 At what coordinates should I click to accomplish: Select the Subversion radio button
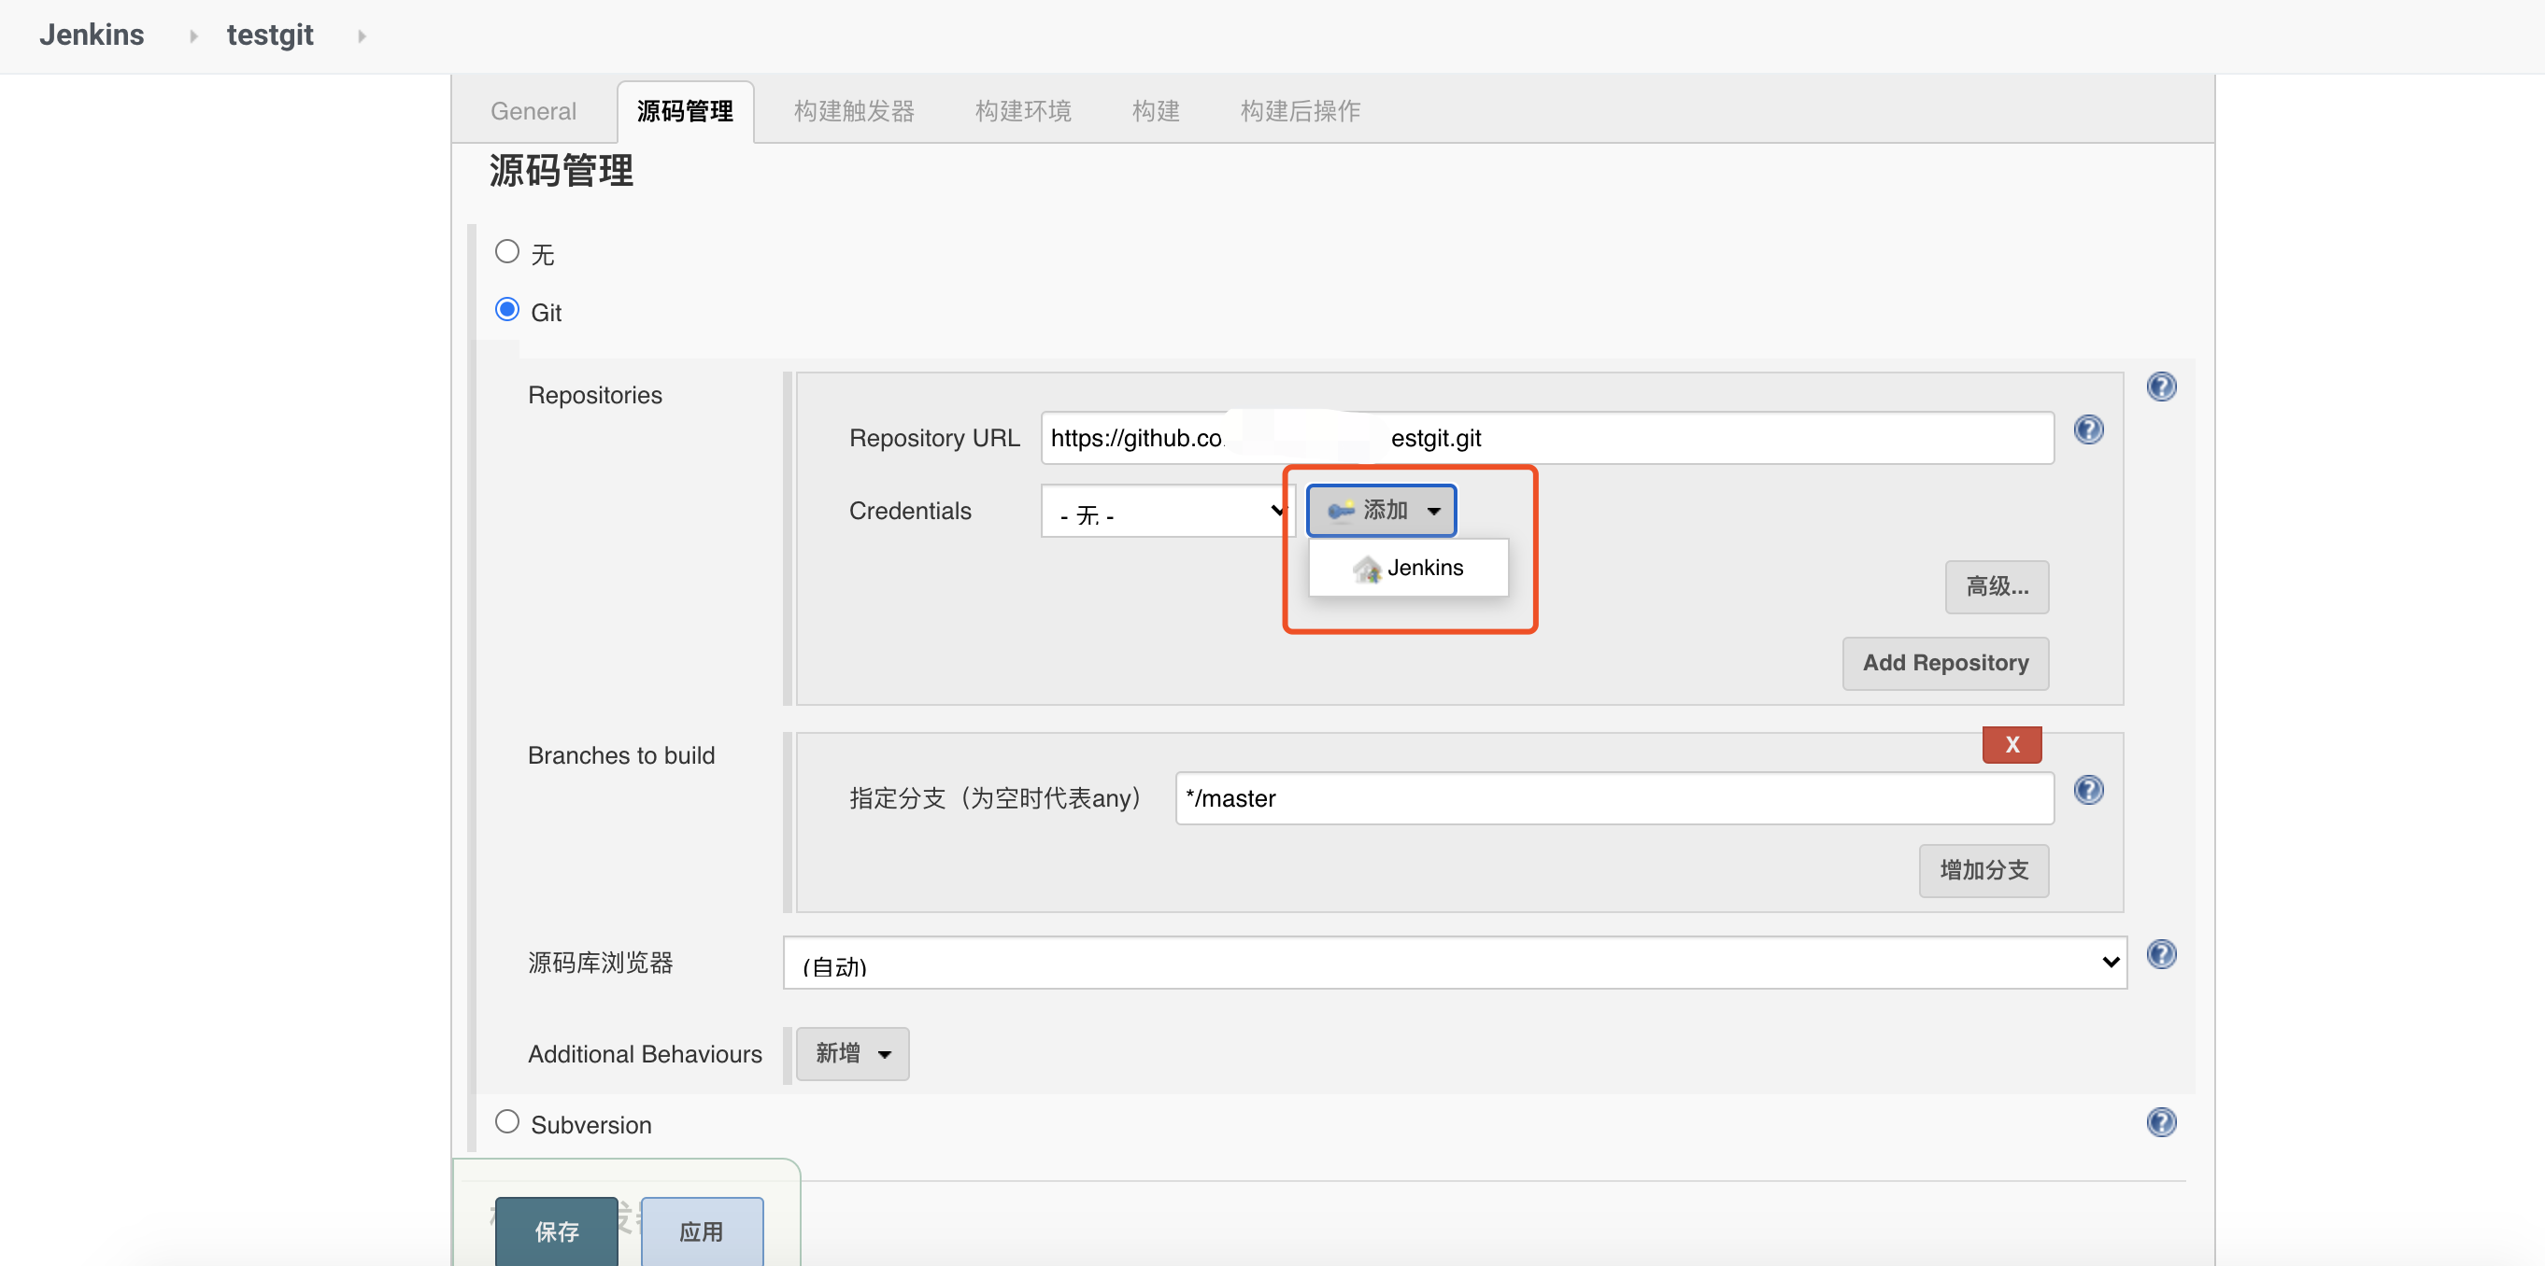click(x=506, y=1122)
